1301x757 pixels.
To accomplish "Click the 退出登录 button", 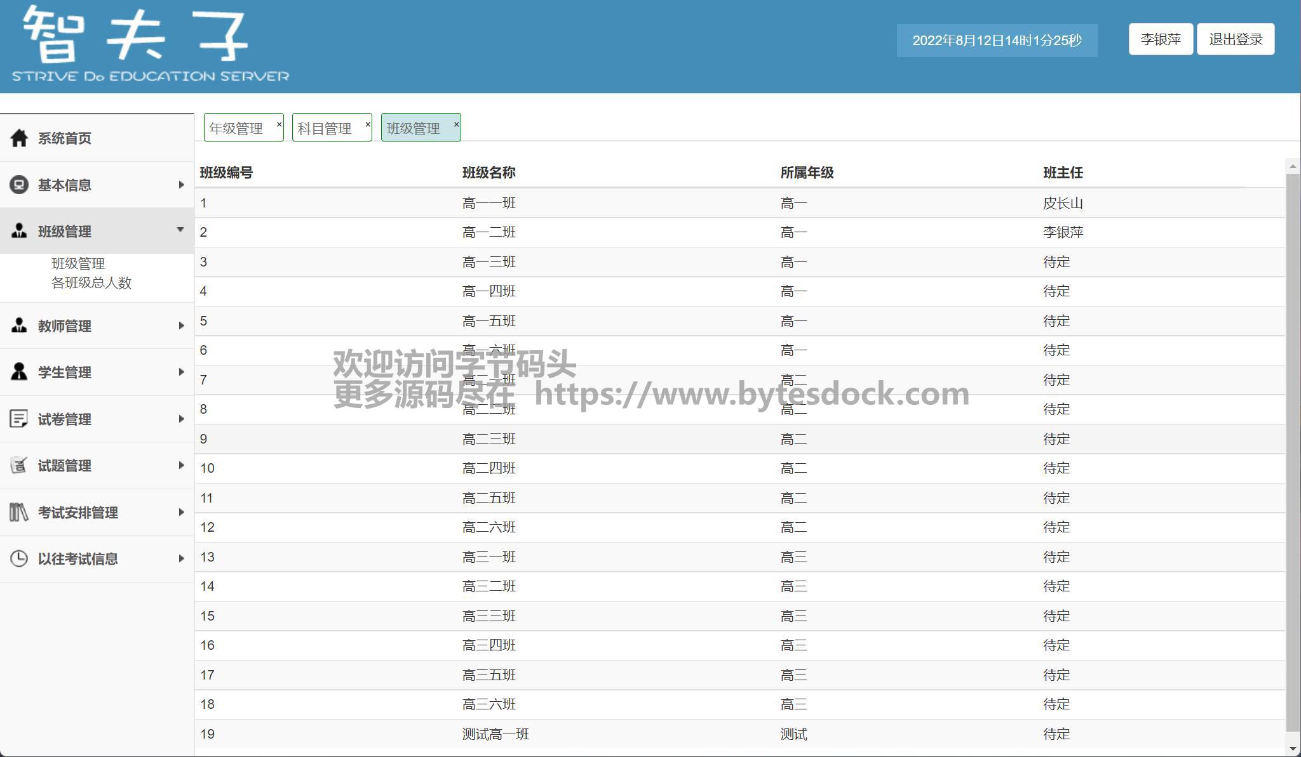I will (1236, 39).
